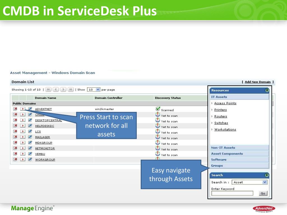This screenshot has height=215, width=287.
Task: Go to previous page of domains
Action: [56, 90]
